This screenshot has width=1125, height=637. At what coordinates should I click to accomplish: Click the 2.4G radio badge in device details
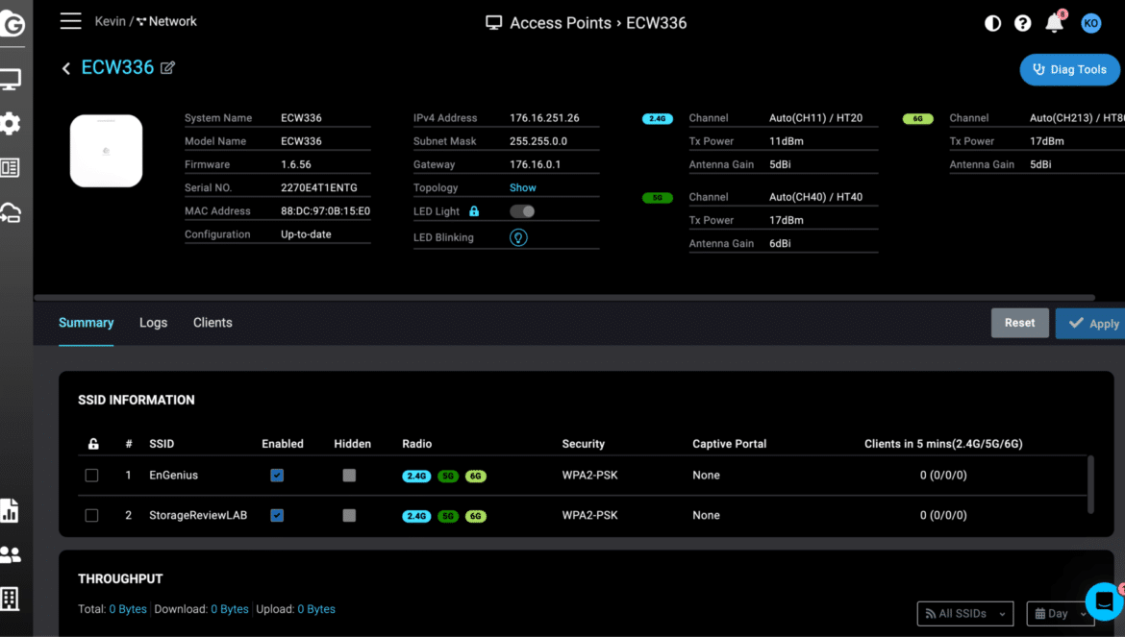(657, 119)
